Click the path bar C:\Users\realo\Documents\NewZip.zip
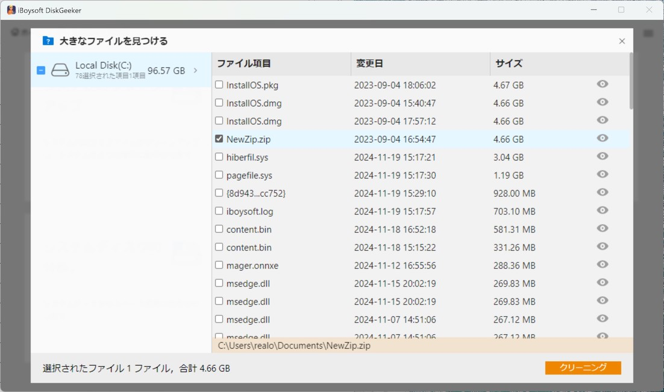The image size is (664, 392). [x=422, y=346]
